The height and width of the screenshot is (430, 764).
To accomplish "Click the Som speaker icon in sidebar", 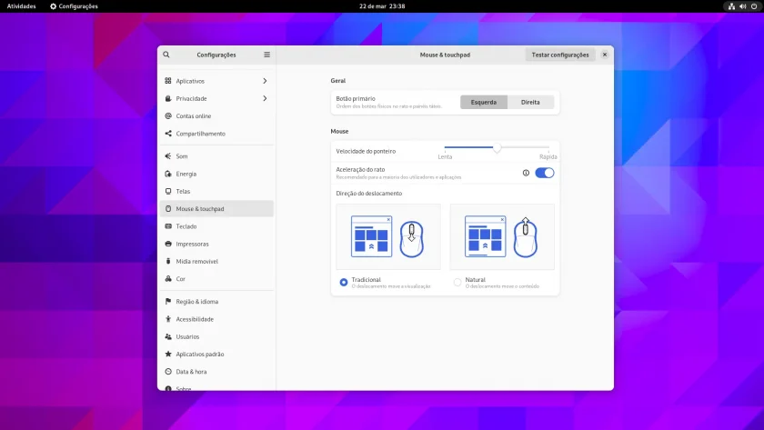I will 168,156.
